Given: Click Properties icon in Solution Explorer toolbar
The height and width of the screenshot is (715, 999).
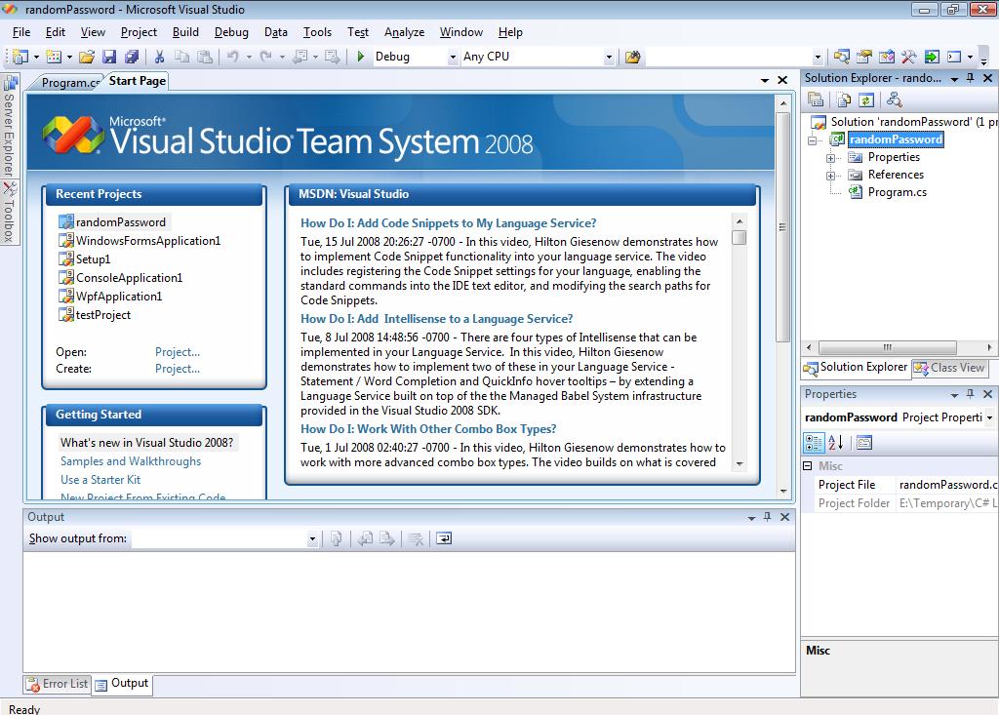Looking at the screenshot, I should 816,99.
